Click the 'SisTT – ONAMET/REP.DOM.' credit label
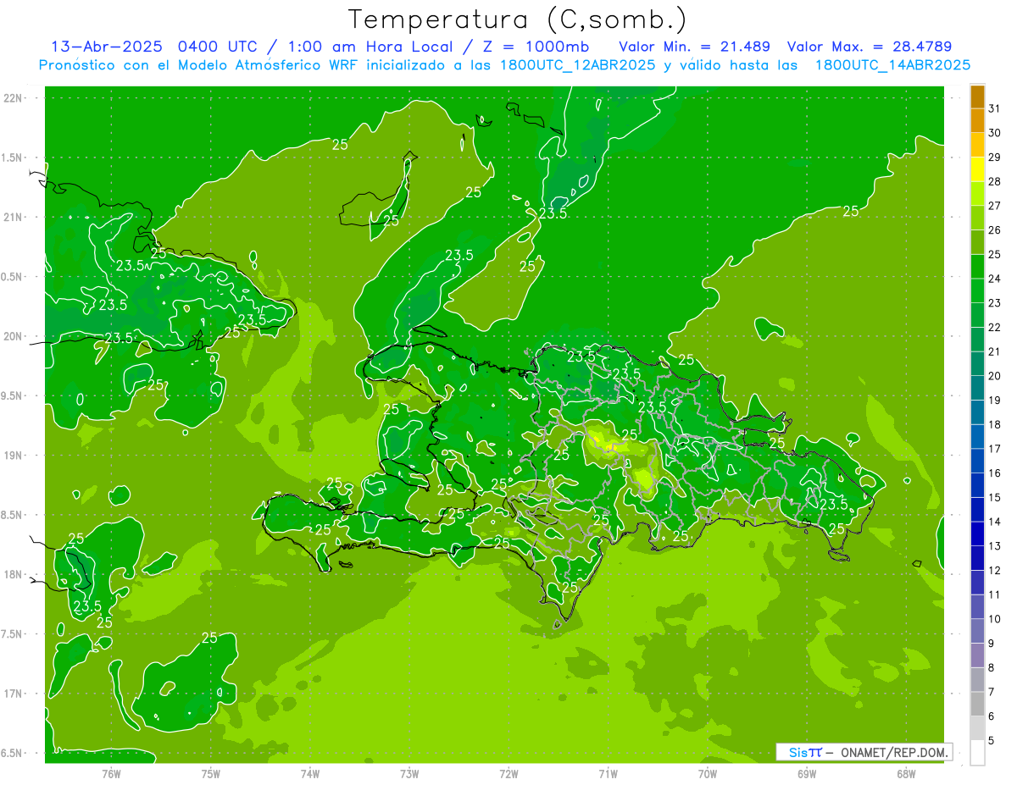Viewport: 1017px width, 785px height. pyautogui.click(x=864, y=752)
